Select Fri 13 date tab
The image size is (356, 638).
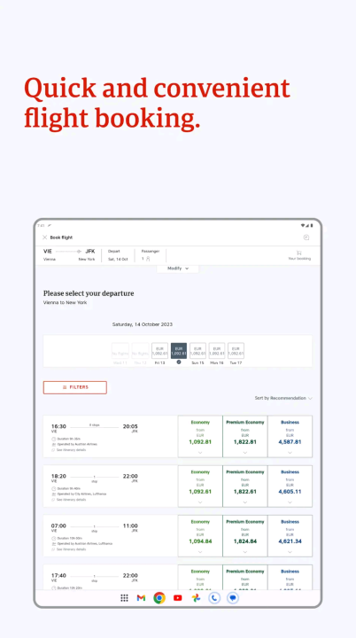click(x=160, y=354)
